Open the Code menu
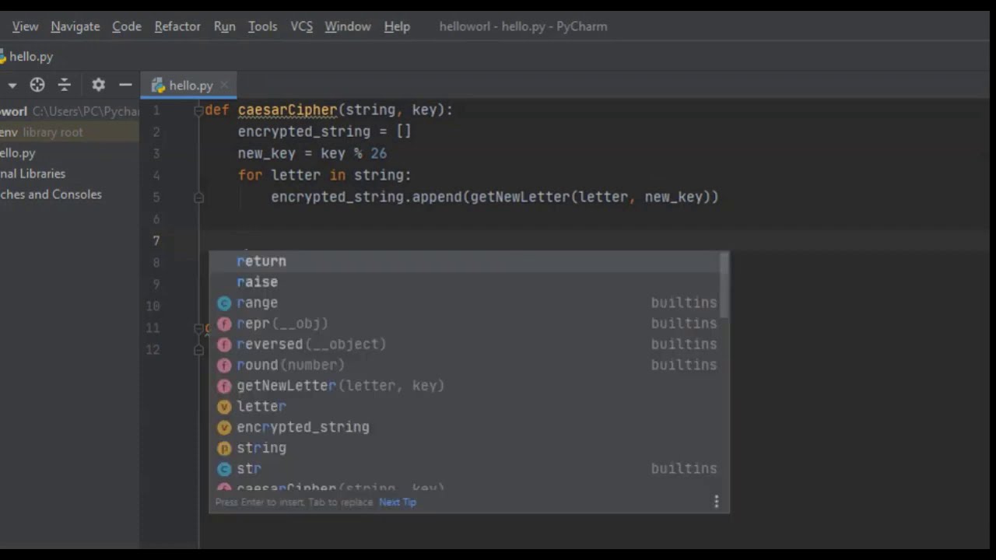This screenshot has width=996, height=560. (127, 26)
